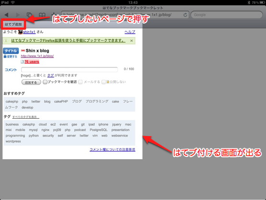Select the git tag
Viewport: 266px width, 200px height.
(x=83, y=125)
